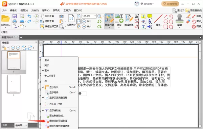Choose 添加新辅助线 menu entry
The image size is (203, 129).
tap(60, 116)
